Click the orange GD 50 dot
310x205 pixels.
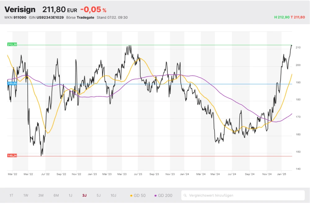pos(131,196)
